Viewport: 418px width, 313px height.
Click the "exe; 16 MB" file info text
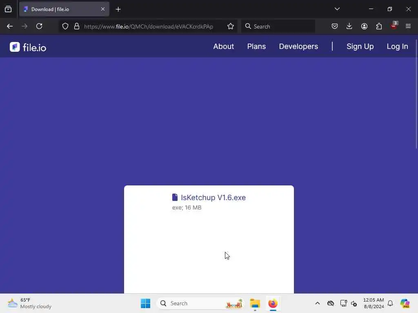187,207
